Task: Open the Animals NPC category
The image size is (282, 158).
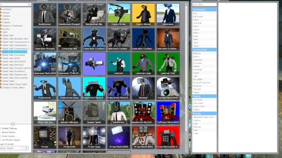Action: [x=6, y=13]
